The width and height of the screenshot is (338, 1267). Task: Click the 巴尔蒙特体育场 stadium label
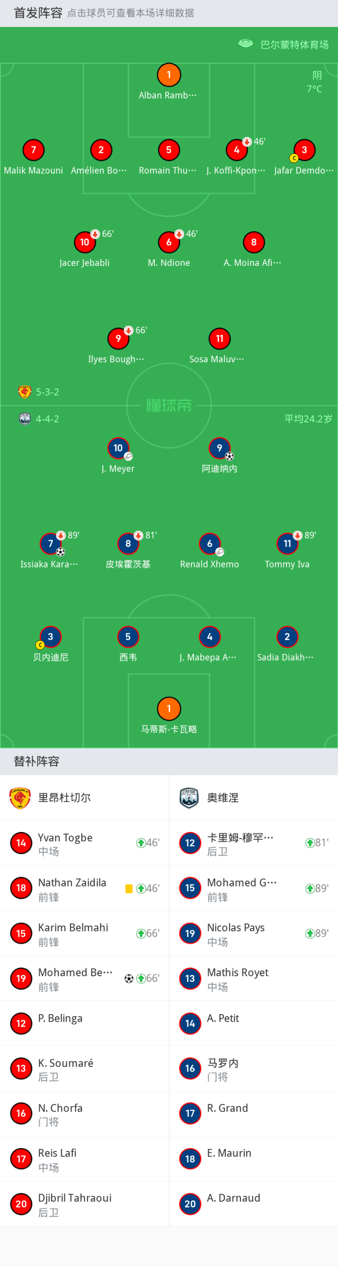pos(294,45)
